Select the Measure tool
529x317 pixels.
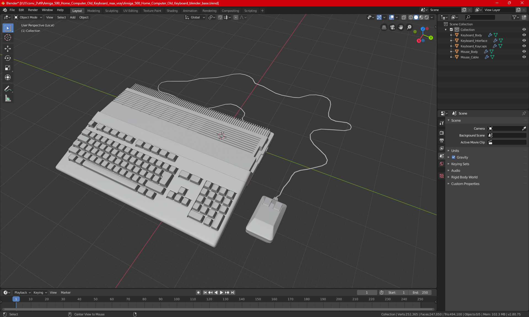click(8, 98)
